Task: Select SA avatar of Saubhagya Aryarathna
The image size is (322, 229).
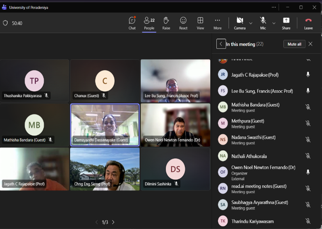Action: [223, 204]
